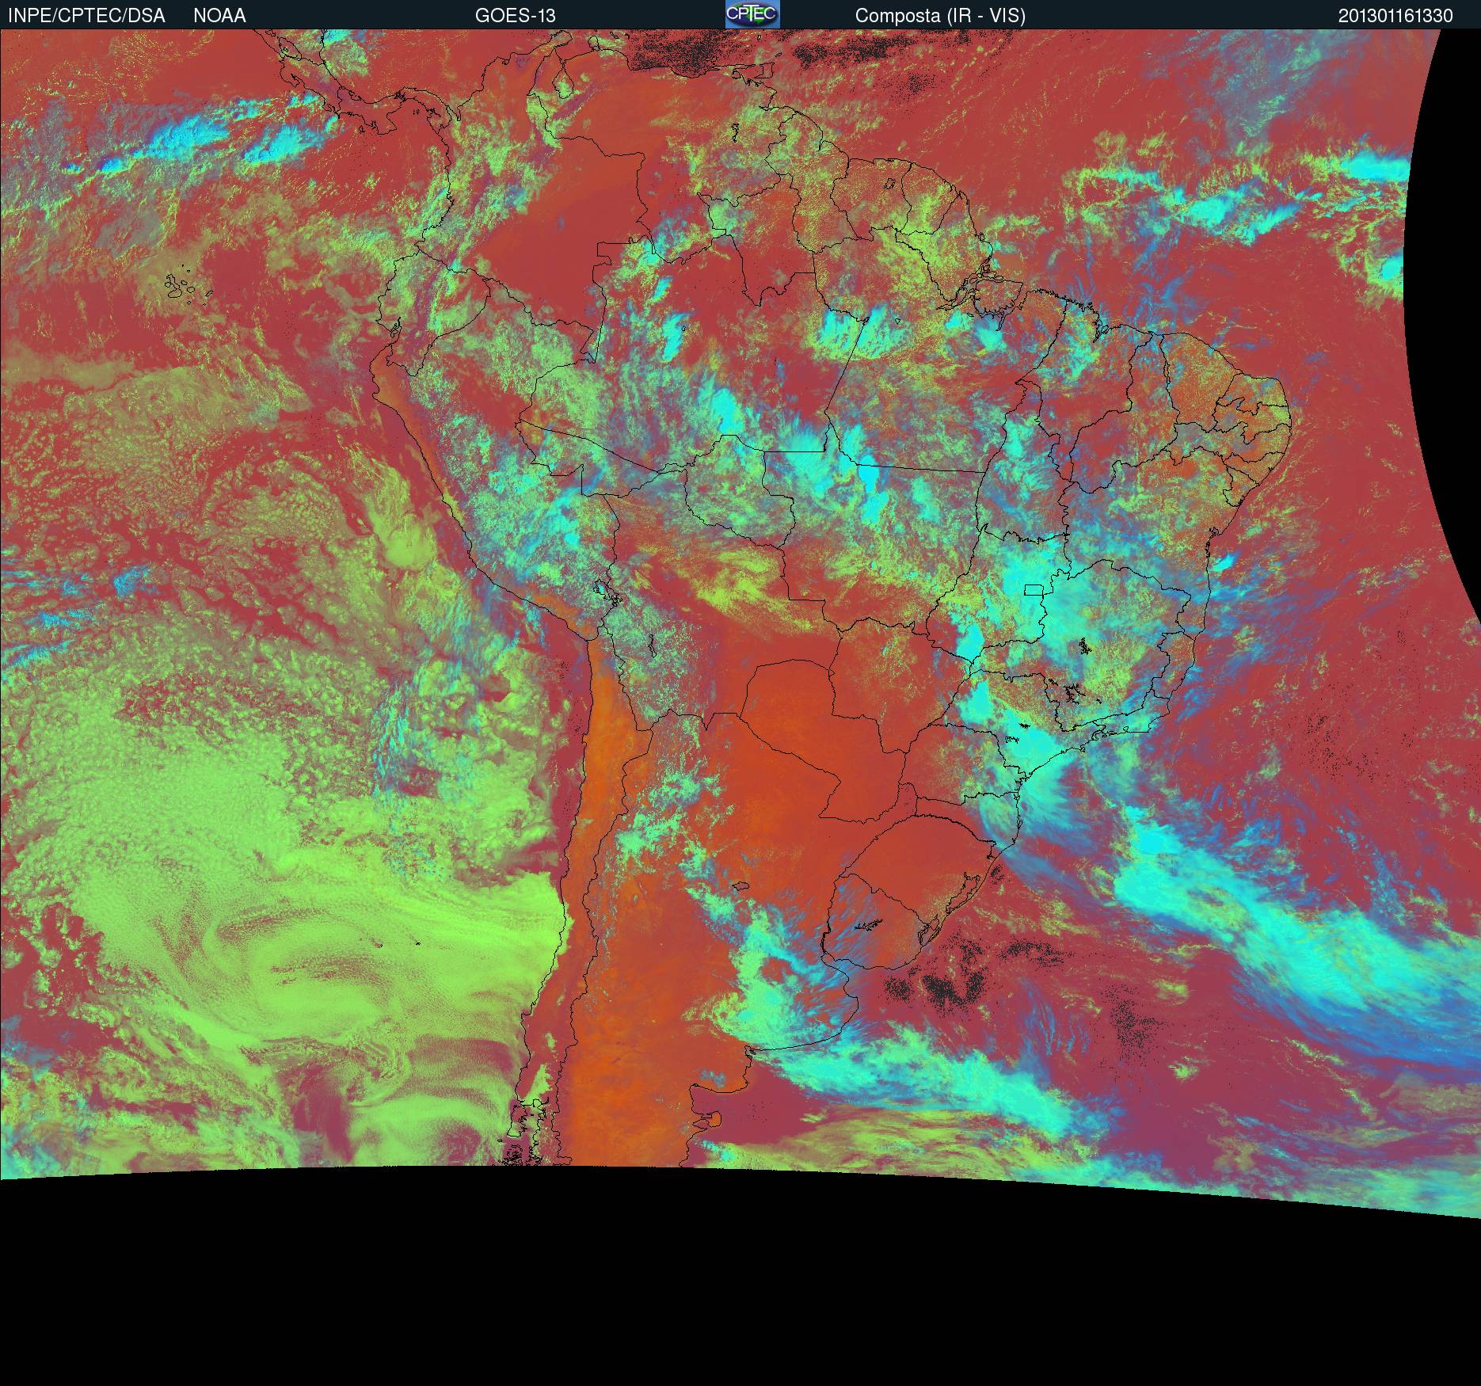Viewport: 1481px width, 1386px height.
Task: Click the CPTEC logo in header
Action: pyautogui.click(x=752, y=14)
